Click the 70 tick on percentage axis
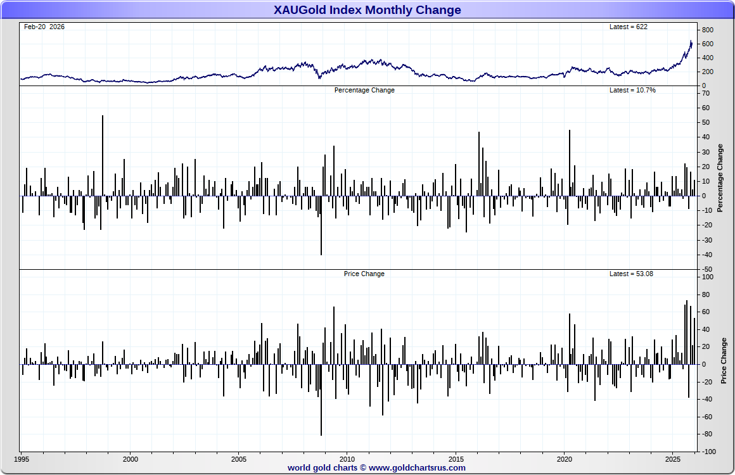 [x=706, y=93]
